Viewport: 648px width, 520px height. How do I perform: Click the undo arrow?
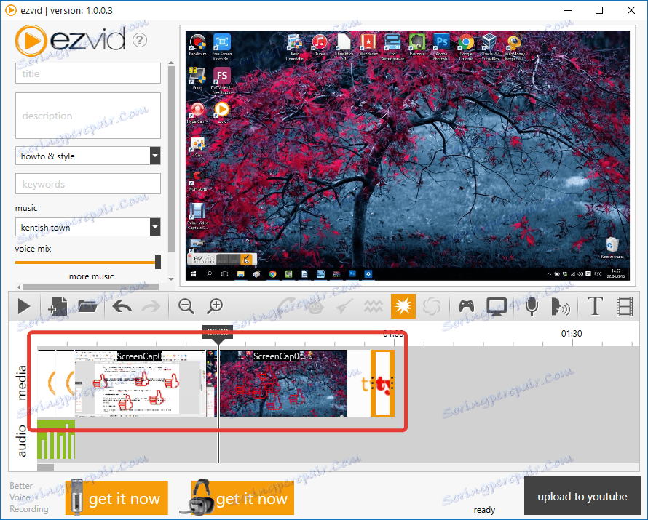coord(122,307)
